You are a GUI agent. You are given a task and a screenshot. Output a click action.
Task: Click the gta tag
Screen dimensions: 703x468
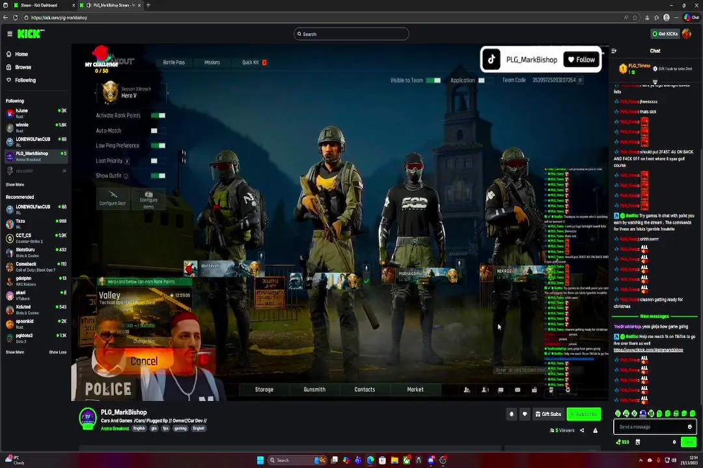(x=154, y=428)
